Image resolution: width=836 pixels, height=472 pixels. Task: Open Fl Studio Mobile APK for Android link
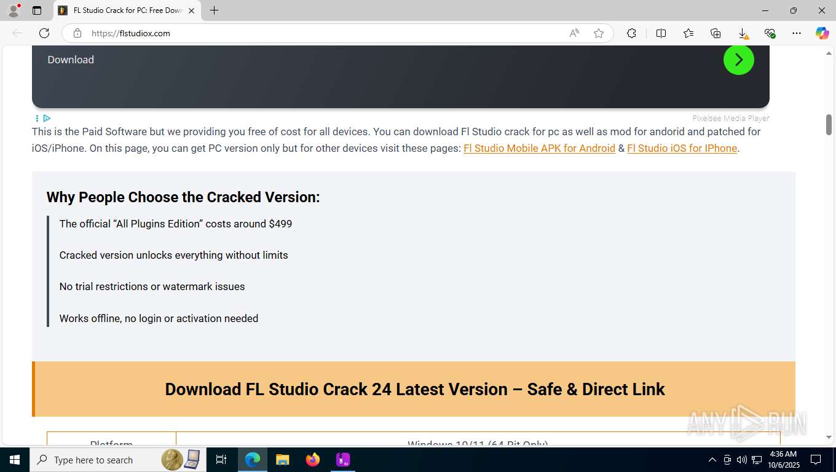pos(539,148)
